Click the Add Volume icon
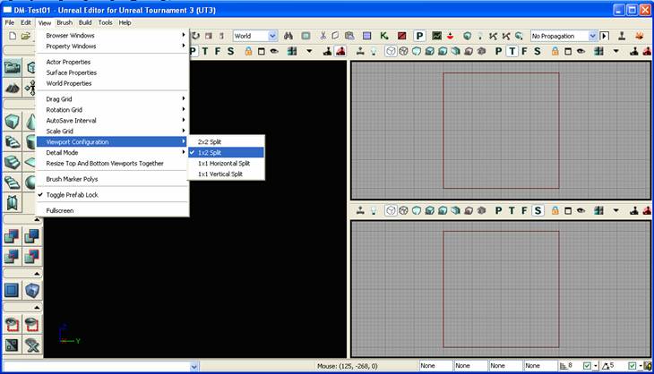Image resolution: width=654 pixels, height=374 pixels. click(x=32, y=290)
